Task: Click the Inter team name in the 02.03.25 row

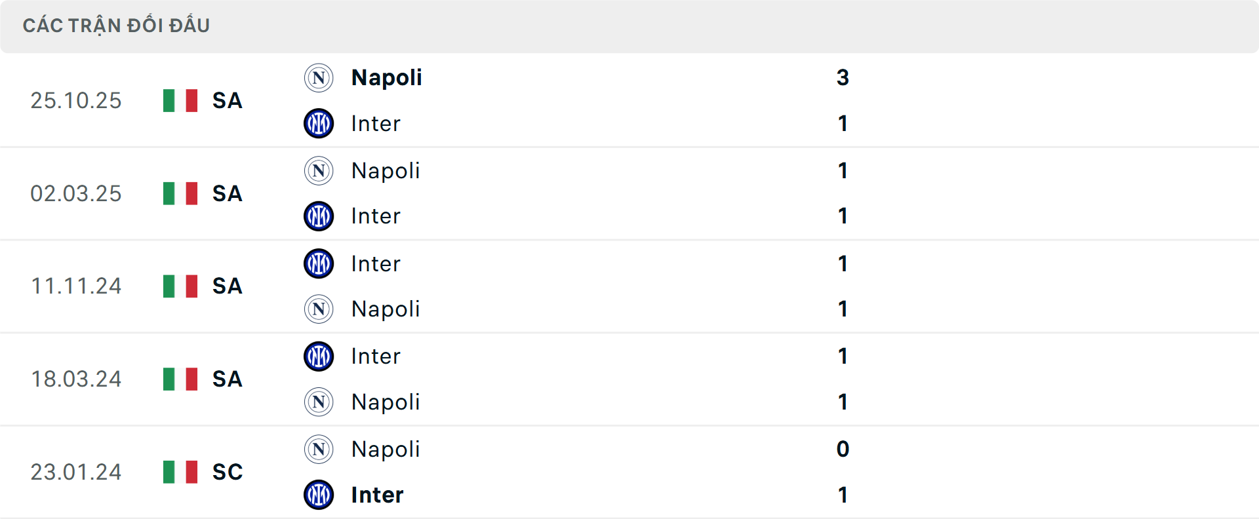Action: [x=375, y=216]
